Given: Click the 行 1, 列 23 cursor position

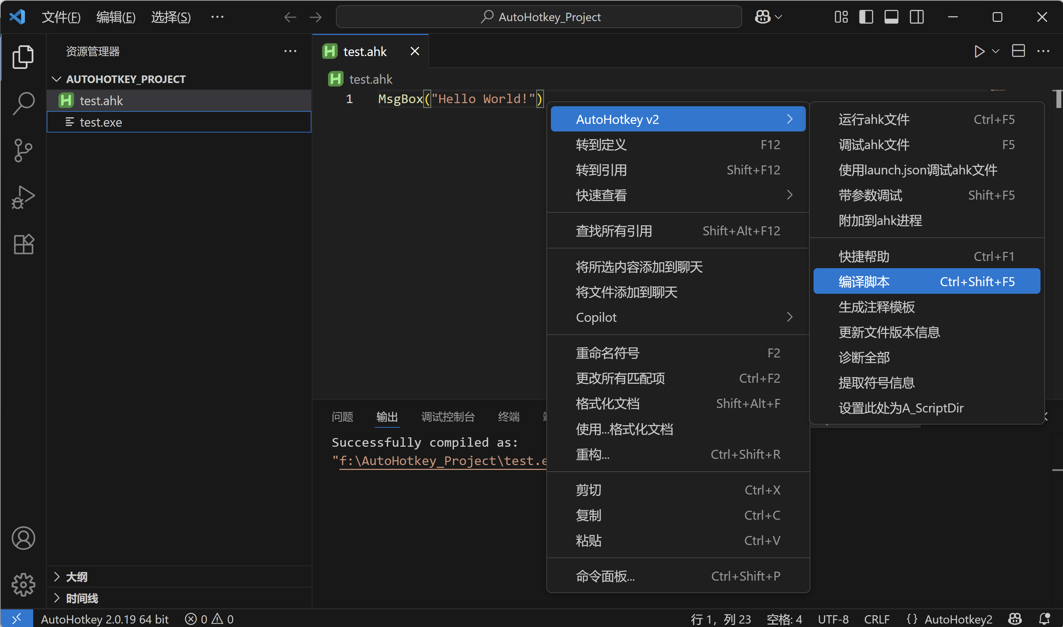Looking at the screenshot, I should pyautogui.click(x=720, y=619).
